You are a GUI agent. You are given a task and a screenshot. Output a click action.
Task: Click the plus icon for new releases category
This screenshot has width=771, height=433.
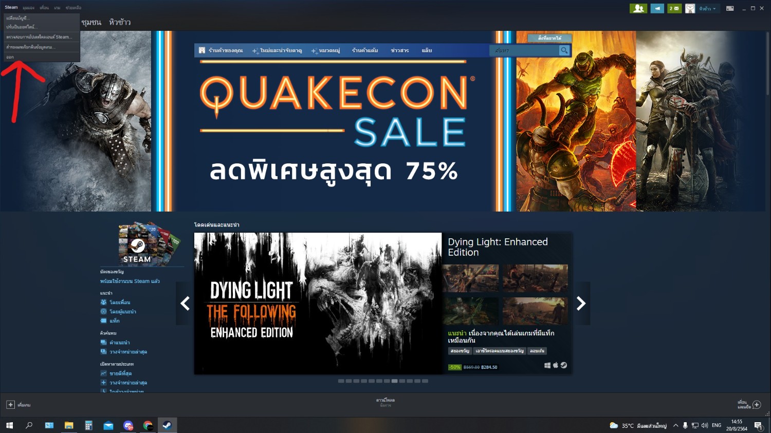click(103, 383)
